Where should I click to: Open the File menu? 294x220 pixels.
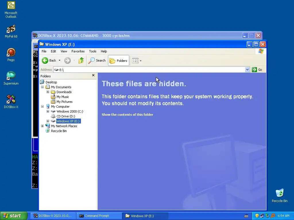44,51
